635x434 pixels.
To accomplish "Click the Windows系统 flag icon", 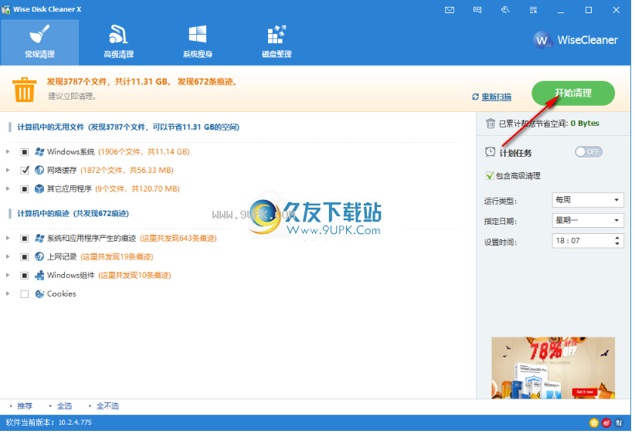I will coord(39,152).
